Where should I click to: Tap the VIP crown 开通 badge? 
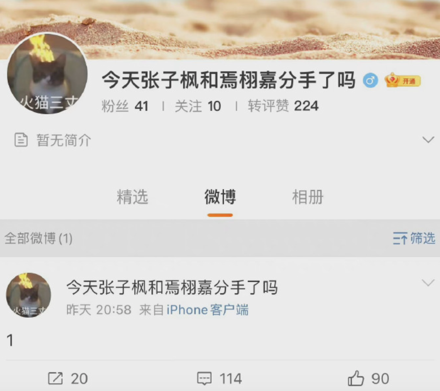pos(402,80)
